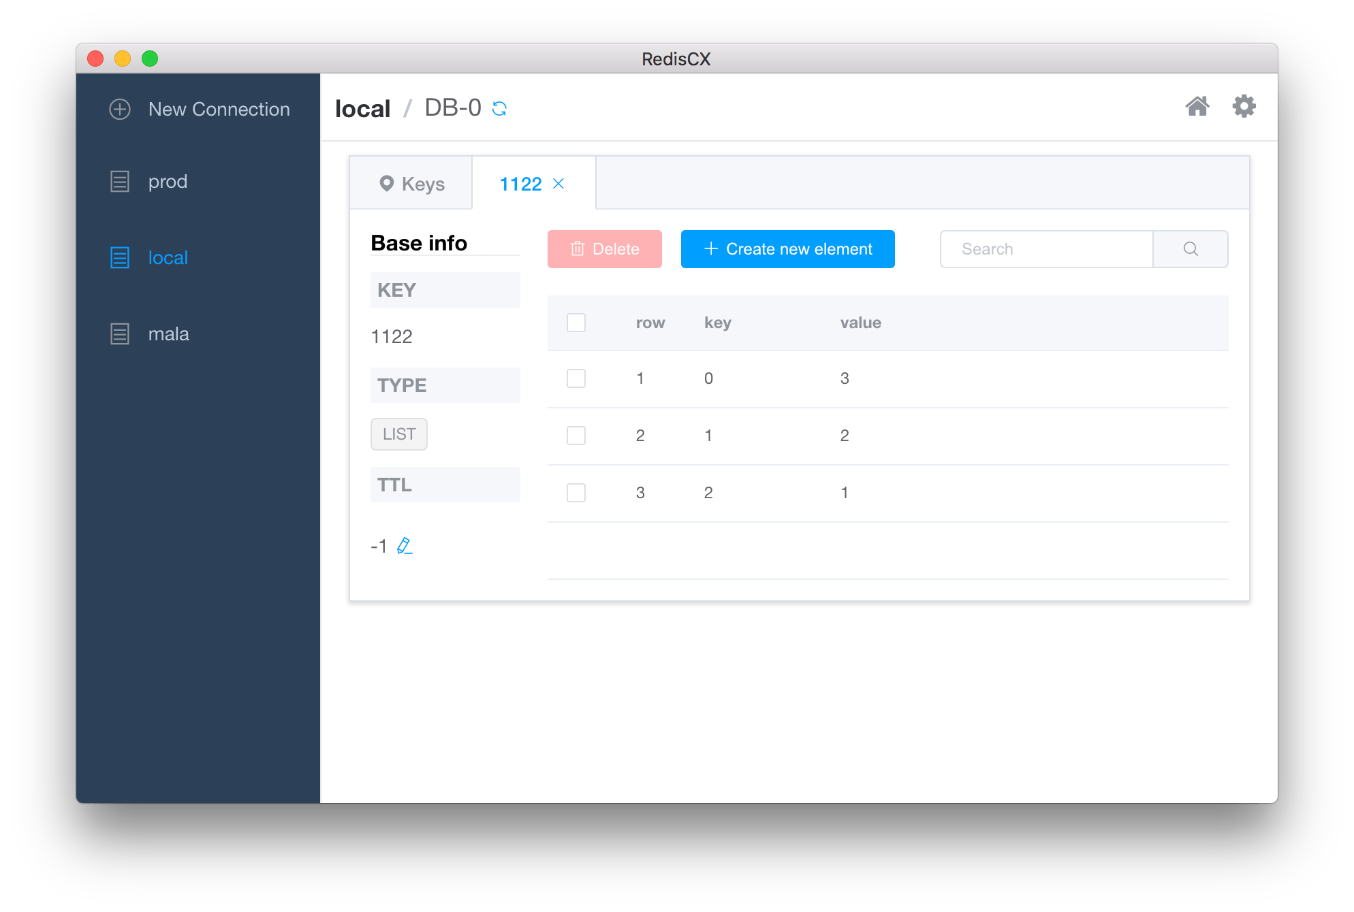Select the prod connection in sidebar

pos(168,181)
